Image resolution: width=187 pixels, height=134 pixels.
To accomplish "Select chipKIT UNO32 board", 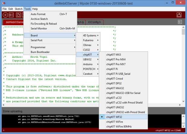I will coord(123,107).
